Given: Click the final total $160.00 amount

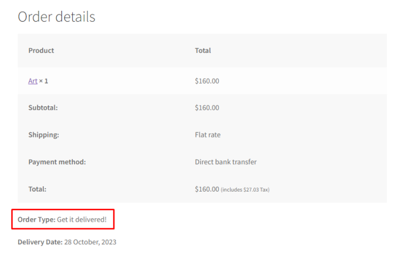Looking at the screenshot, I should [x=207, y=189].
